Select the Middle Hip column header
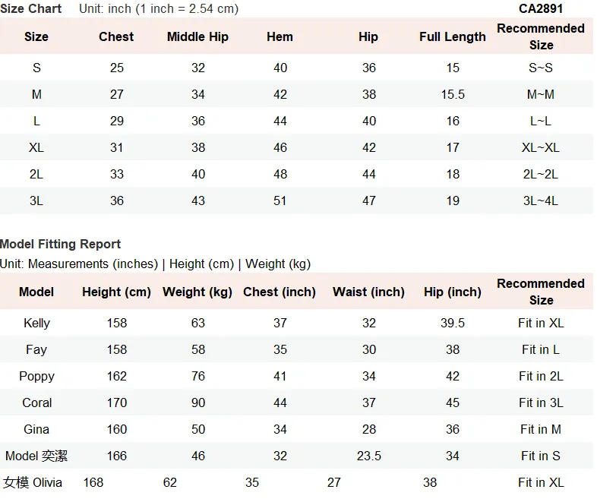Image resolution: width=597 pixels, height=502 pixels. point(197,36)
